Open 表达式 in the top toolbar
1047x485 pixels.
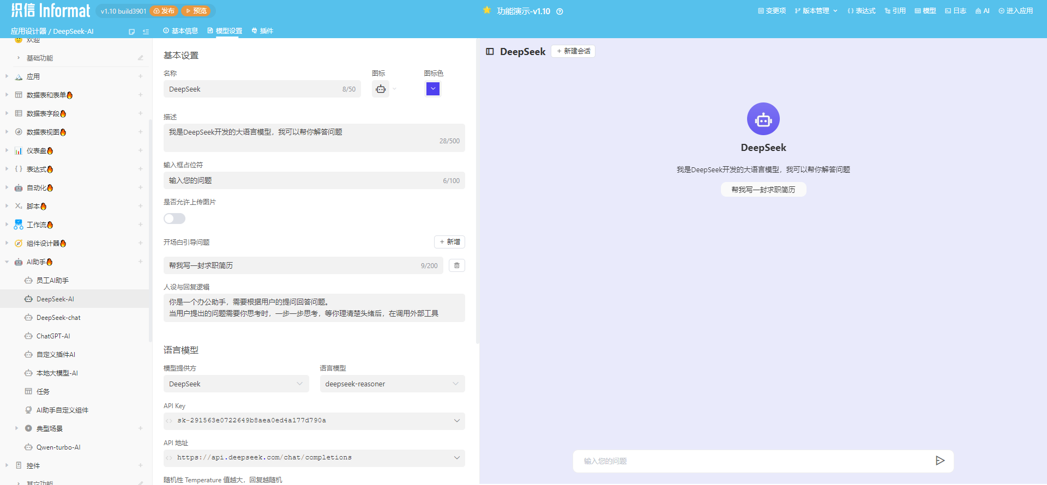pos(862,11)
